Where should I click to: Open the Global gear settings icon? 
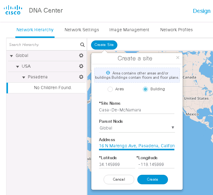pyautogui.click(x=81, y=55)
